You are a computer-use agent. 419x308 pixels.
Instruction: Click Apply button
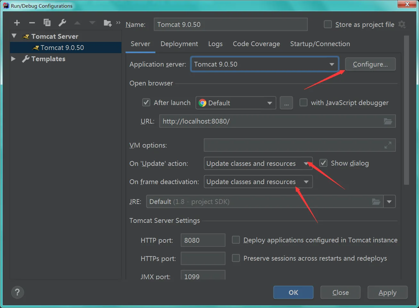388,292
